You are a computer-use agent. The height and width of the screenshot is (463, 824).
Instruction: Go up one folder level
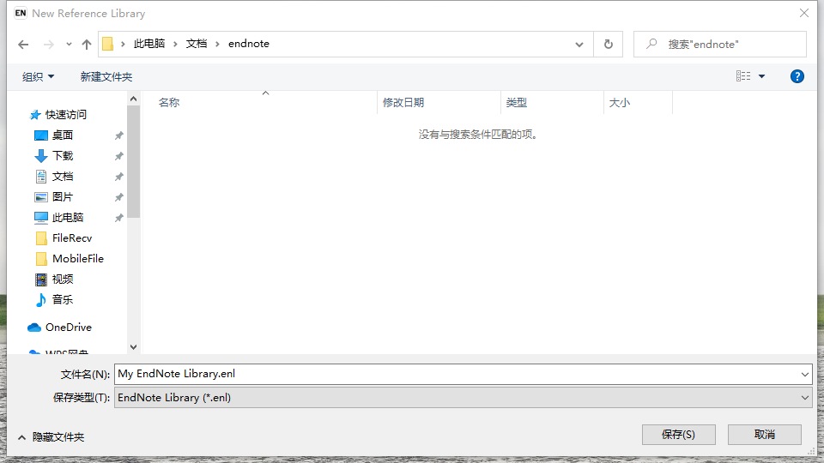pos(87,45)
